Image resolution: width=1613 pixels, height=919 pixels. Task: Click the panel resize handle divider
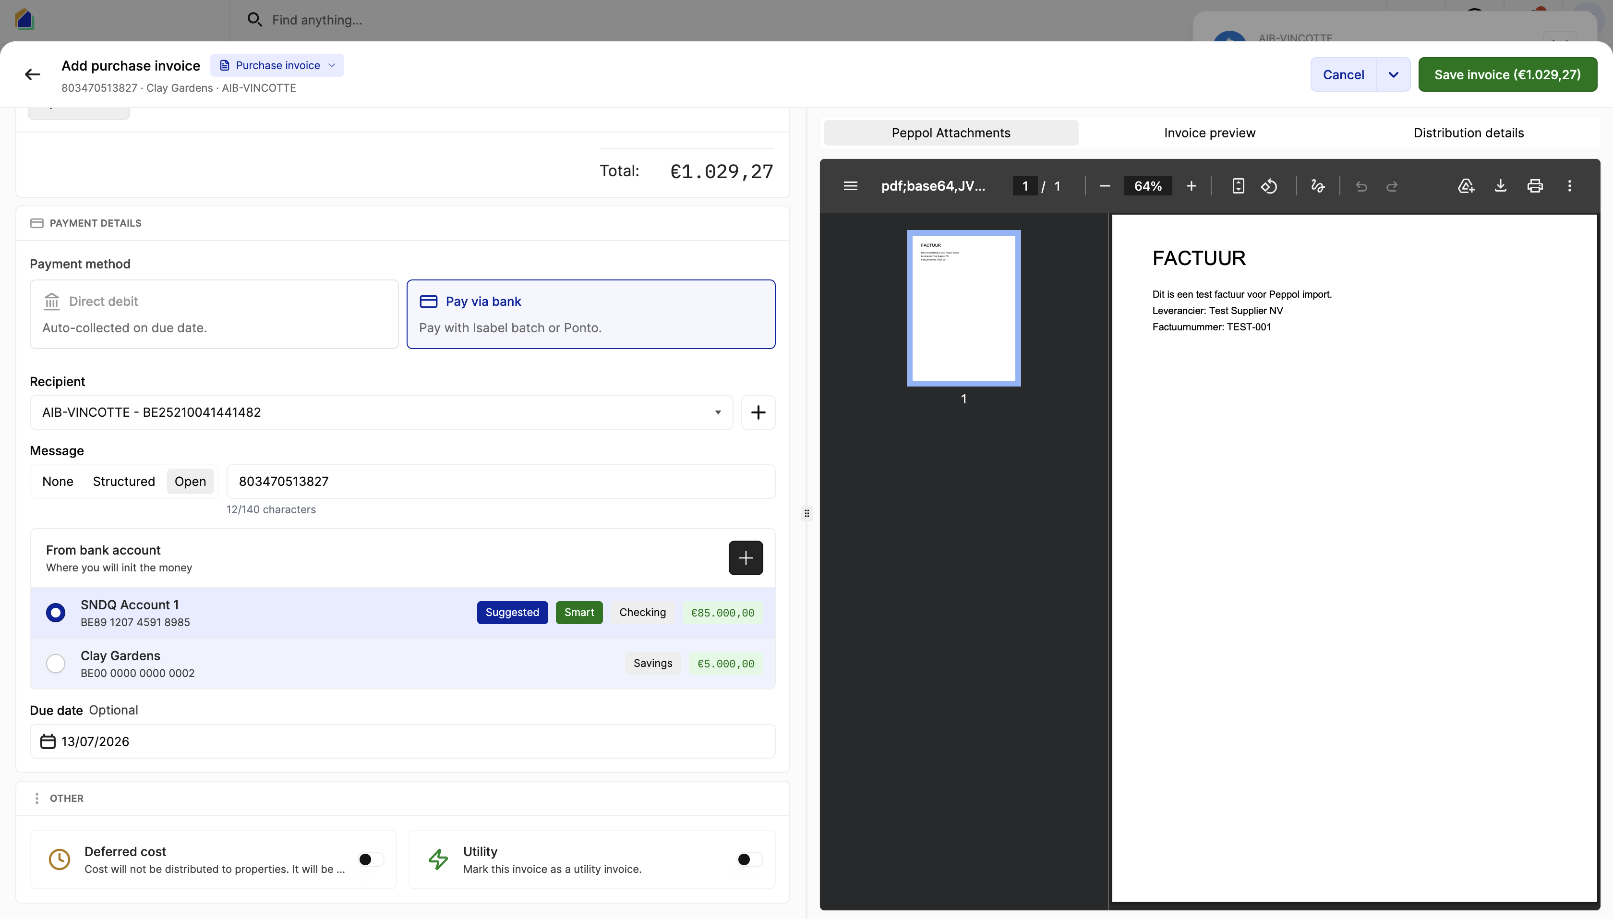[x=806, y=513]
